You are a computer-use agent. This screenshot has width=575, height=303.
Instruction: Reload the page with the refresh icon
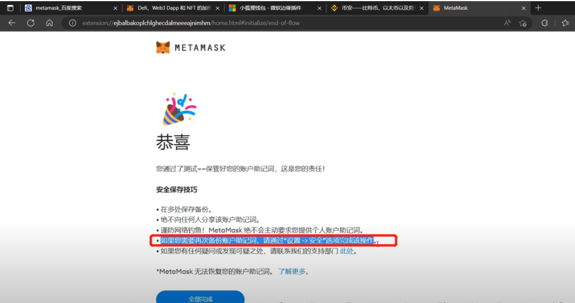click(30, 23)
